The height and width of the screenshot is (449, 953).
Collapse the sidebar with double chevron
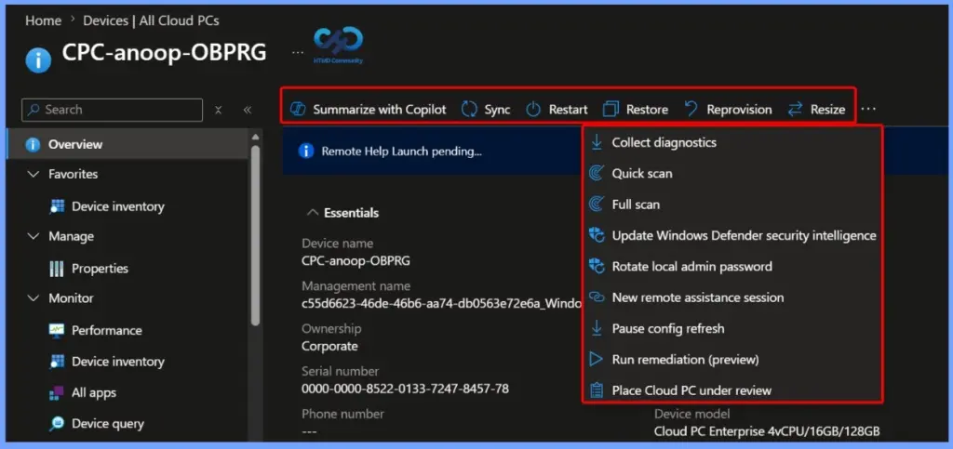click(248, 110)
